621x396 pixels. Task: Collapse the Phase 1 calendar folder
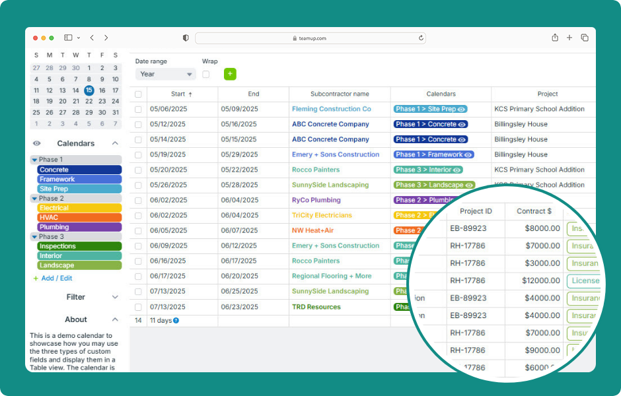(34, 160)
